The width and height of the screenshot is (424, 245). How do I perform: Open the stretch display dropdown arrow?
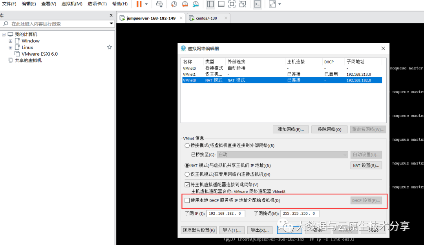click(x=280, y=4)
